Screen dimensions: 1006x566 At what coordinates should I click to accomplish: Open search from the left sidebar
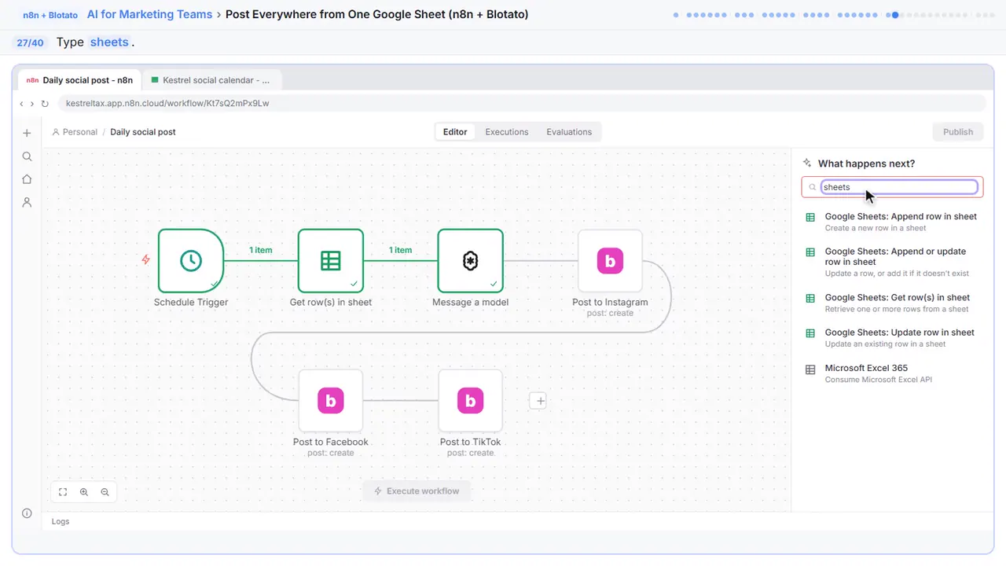27,156
